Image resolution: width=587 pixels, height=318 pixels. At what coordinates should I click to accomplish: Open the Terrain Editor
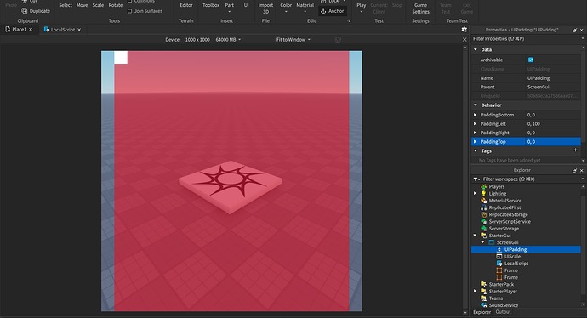tap(186, 5)
